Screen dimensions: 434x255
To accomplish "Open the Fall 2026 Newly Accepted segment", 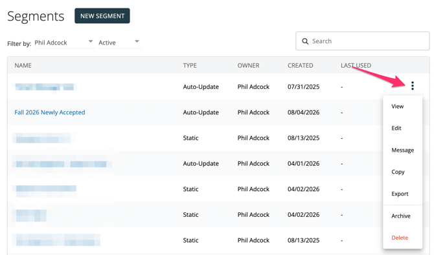I will tap(50, 112).
